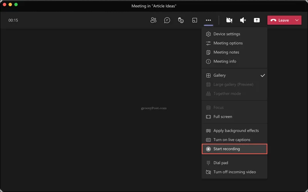Screen dimensions: 308x192
Task: Click the record circle icon
Action: (x=208, y=149)
